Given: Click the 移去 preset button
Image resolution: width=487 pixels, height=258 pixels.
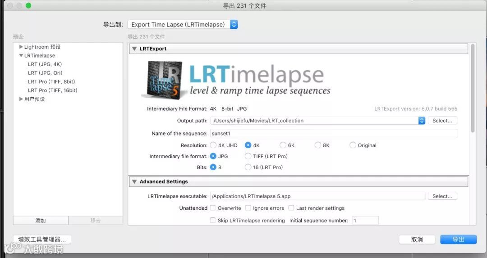Looking at the screenshot, I should pos(95,221).
